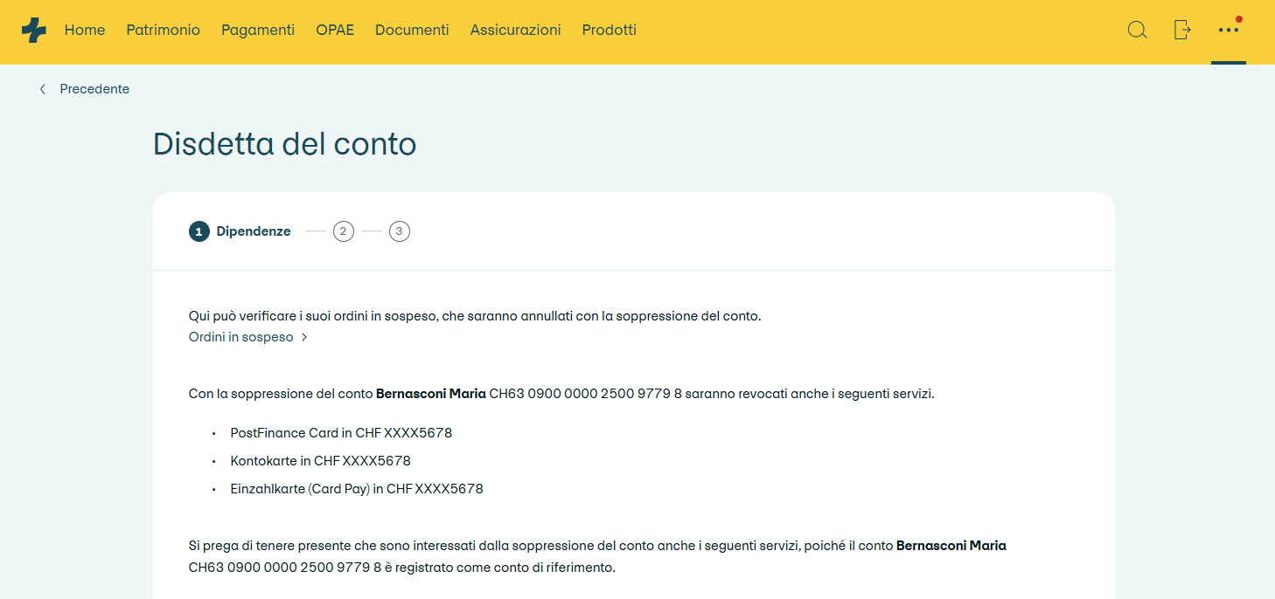Viewport: 1275px width, 599px height.
Task: Open the Home menu
Action: coord(85,30)
